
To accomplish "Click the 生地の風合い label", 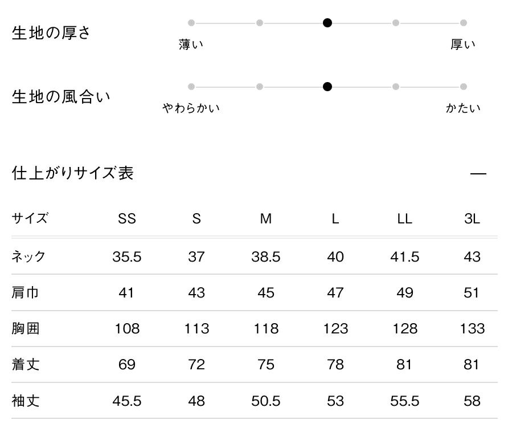I will [61, 97].
